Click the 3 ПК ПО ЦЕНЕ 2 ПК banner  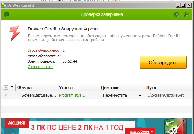pos(77,127)
